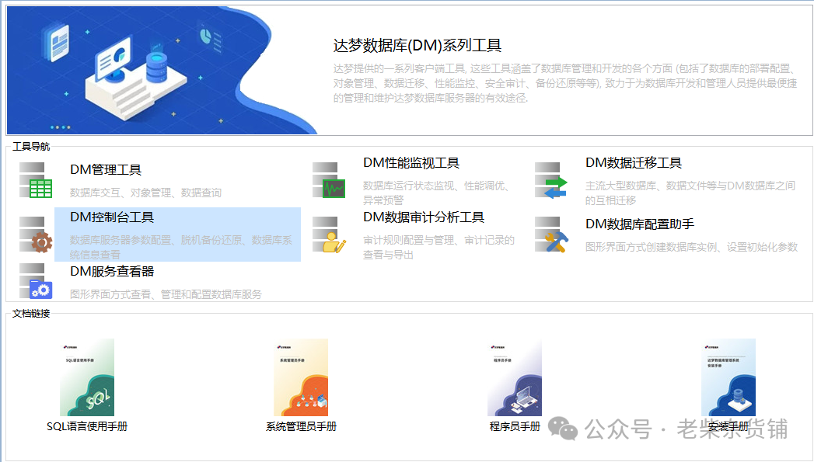Select the DM控制台工具 title

pyautogui.click(x=112, y=217)
